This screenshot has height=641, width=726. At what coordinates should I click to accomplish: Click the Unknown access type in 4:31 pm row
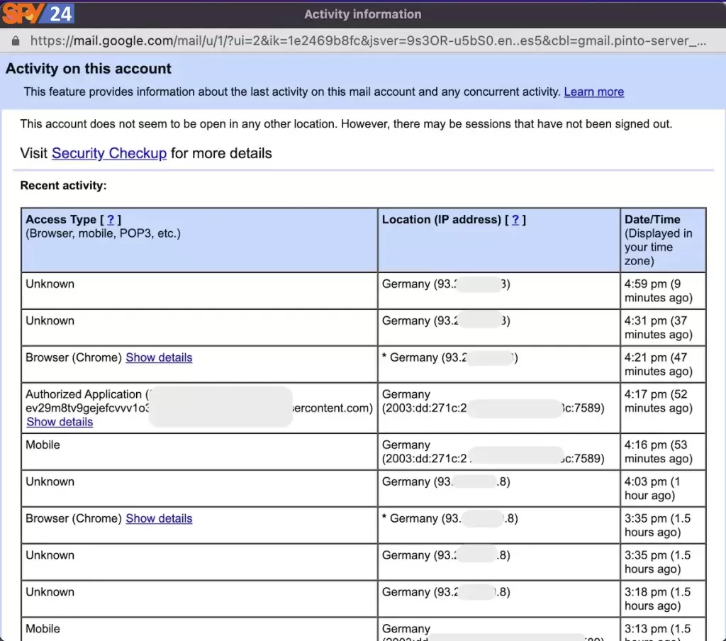pyautogui.click(x=50, y=320)
